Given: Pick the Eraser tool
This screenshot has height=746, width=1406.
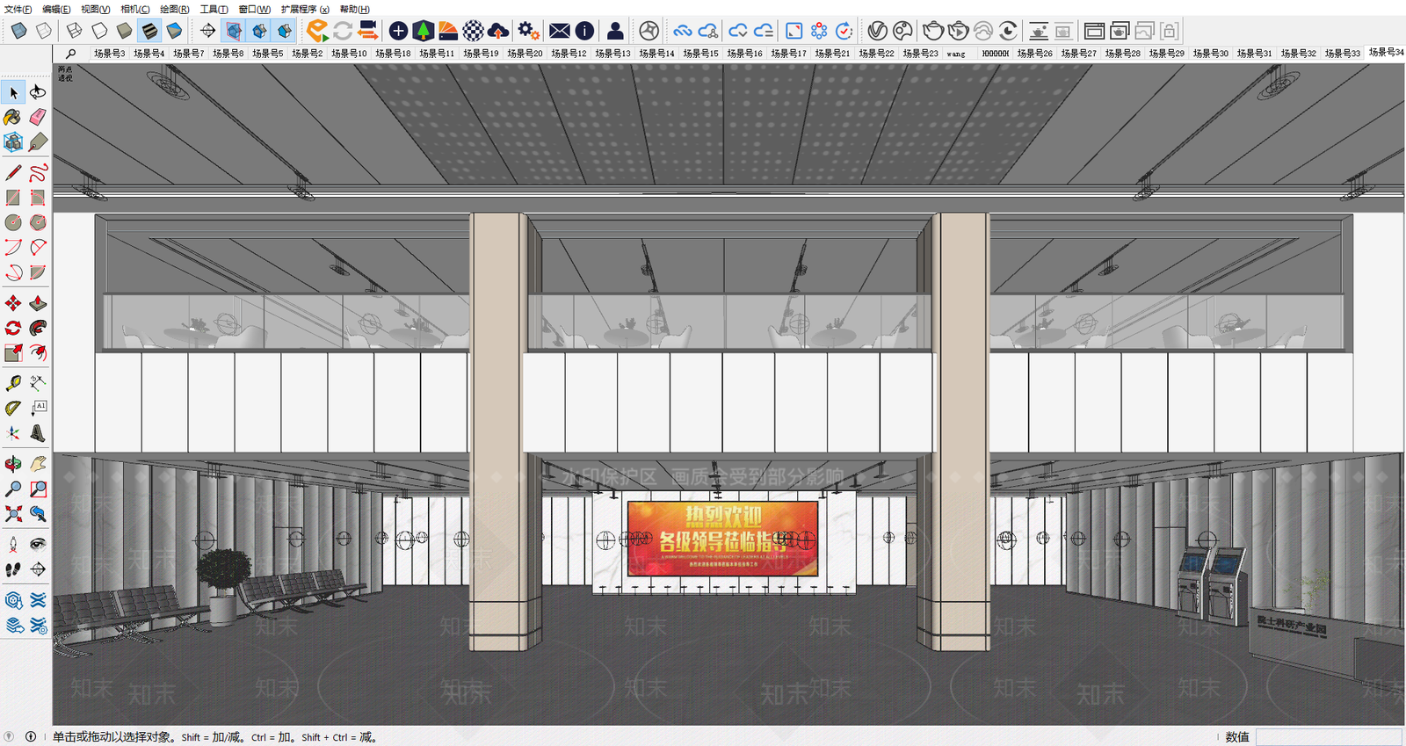Looking at the screenshot, I should (x=38, y=117).
